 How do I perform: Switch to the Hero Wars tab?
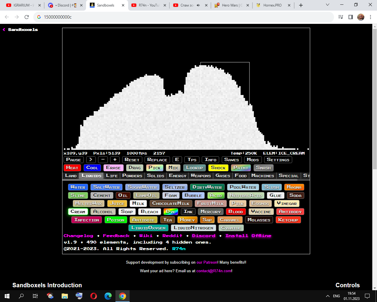[x=232, y=5]
